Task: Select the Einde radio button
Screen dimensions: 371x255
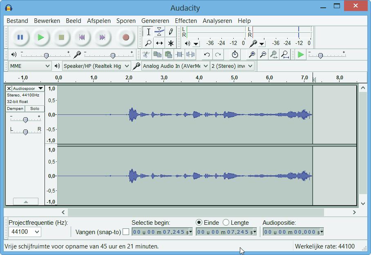Action: 199,223
